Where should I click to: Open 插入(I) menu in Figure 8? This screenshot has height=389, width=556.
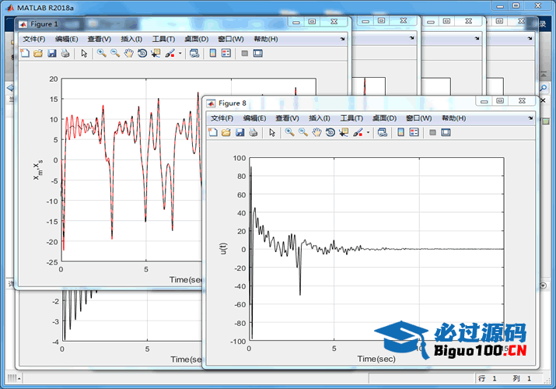pos(320,118)
